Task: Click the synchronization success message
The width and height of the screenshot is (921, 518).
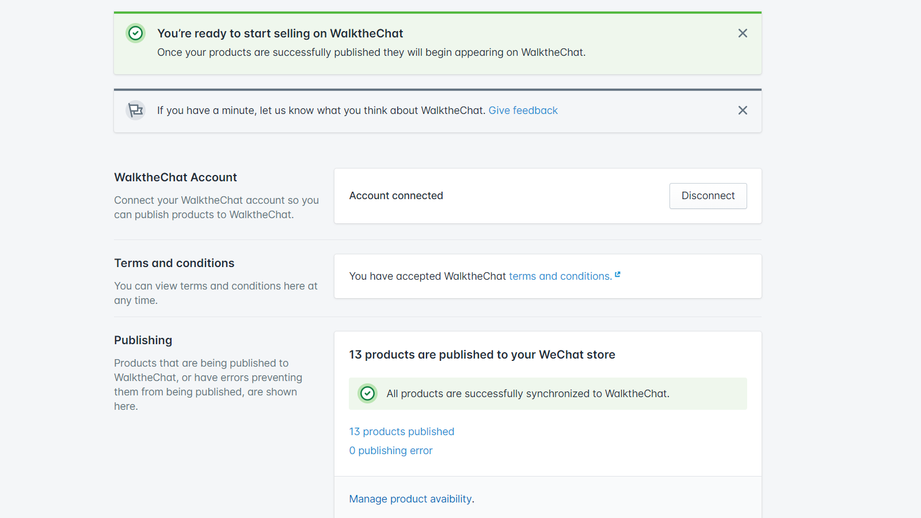Action: tap(528, 393)
